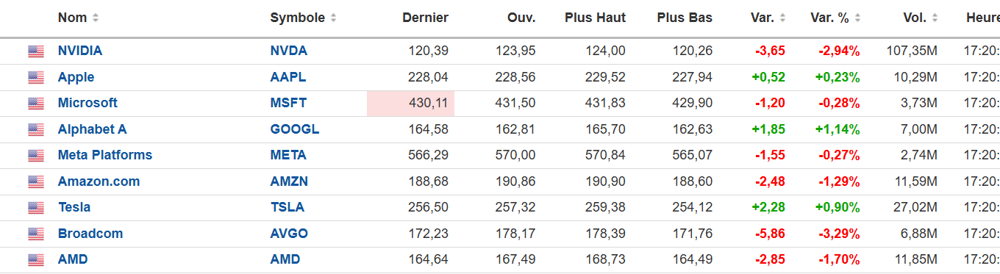Screen dimensions: 1000x274
Task: Click the US flag icon beside Meta Platforms
Action: (x=36, y=156)
